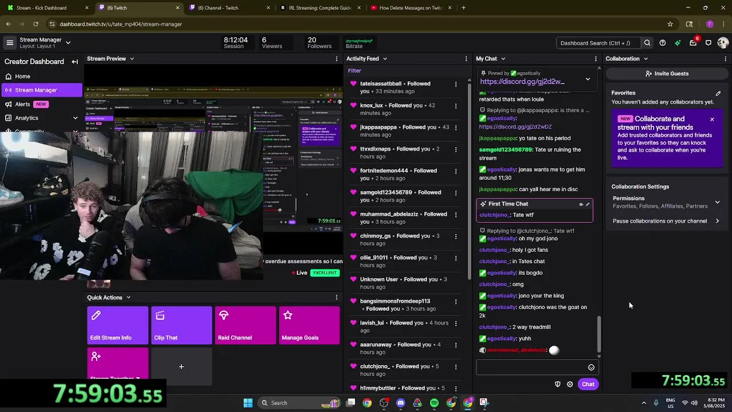Open a new browser tab
732x412 pixels.
tap(463, 8)
